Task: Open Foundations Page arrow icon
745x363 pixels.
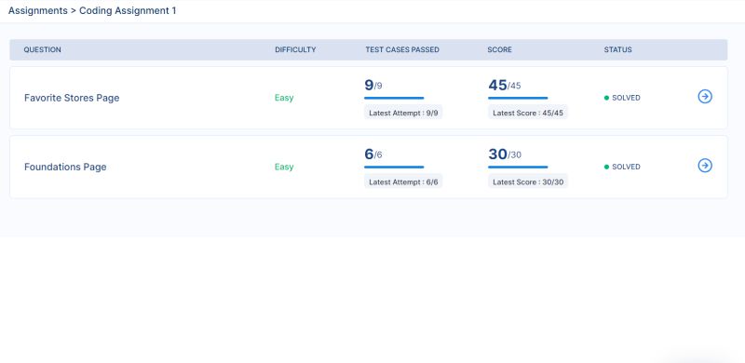Action: point(705,166)
